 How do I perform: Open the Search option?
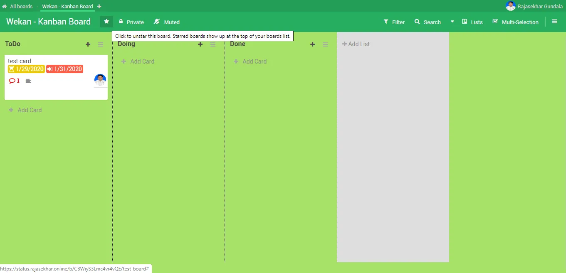coord(428,22)
